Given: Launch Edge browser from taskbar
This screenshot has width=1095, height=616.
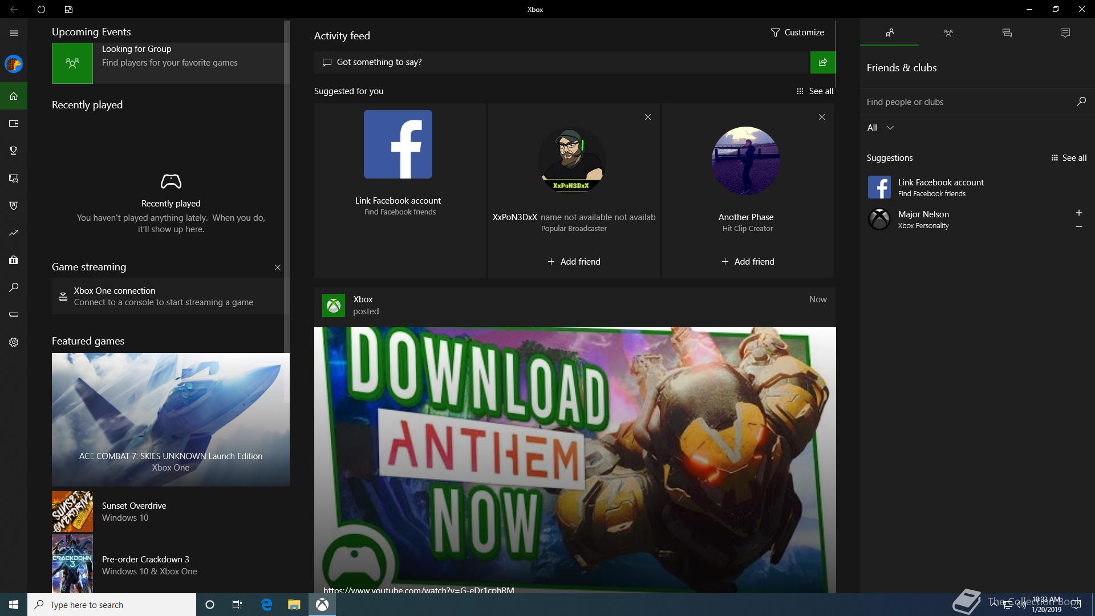Looking at the screenshot, I should 266,605.
